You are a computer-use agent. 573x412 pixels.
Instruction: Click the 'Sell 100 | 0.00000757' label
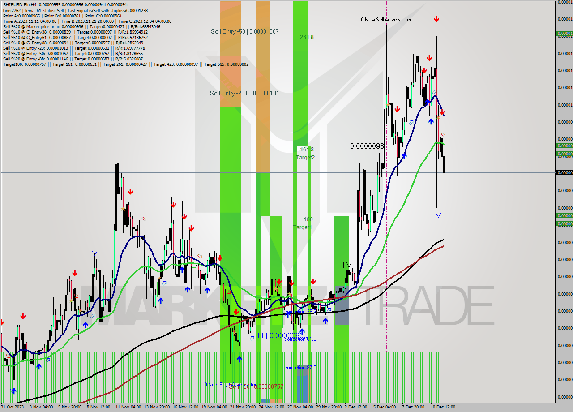(256, 386)
